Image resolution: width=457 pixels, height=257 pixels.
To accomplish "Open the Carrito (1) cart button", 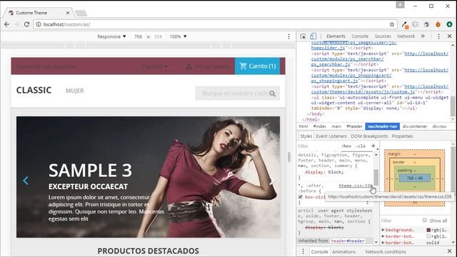I will 258,66.
